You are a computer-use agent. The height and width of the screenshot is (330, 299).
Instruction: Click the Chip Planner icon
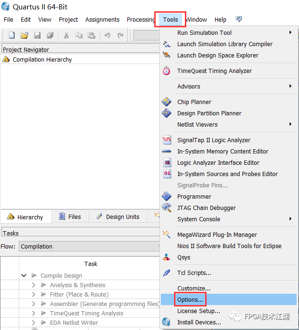(166, 102)
